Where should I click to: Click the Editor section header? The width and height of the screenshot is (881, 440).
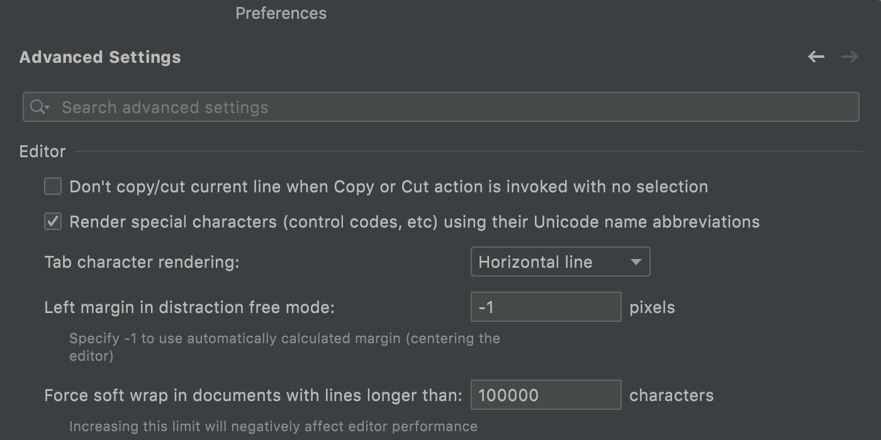(x=42, y=151)
